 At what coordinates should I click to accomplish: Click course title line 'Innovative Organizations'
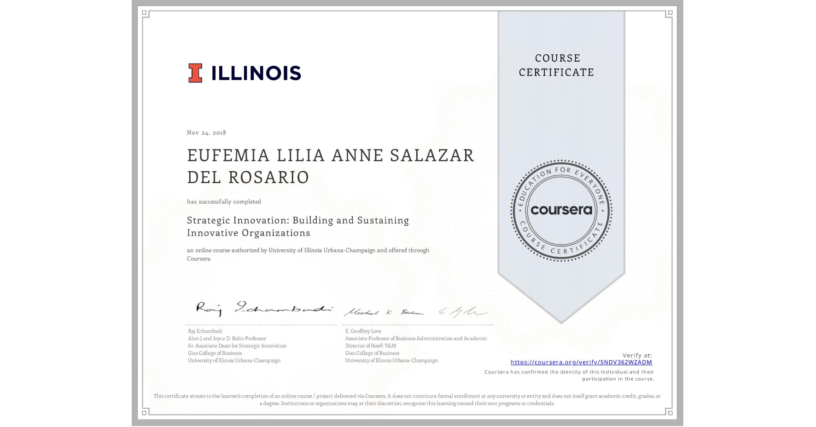(x=249, y=233)
